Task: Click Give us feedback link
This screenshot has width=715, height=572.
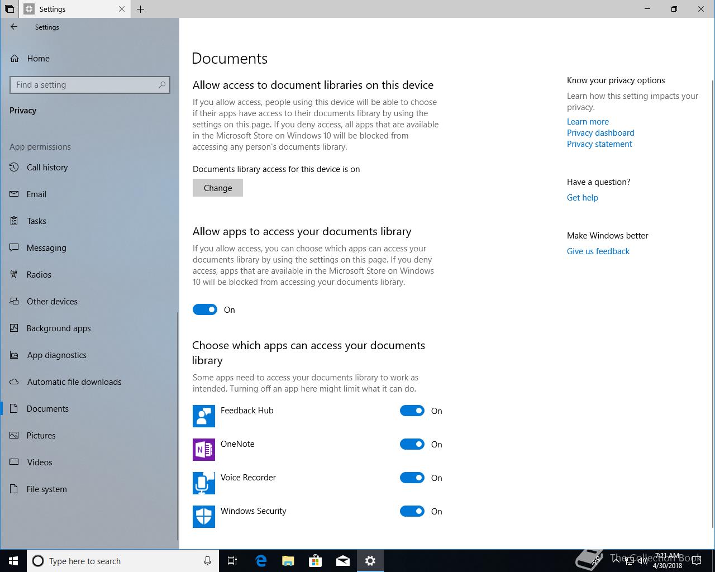Action: coord(598,251)
